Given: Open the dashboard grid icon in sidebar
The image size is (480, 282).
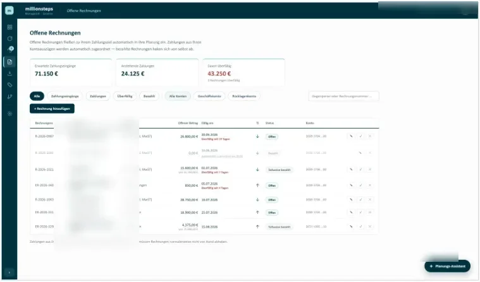Looking at the screenshot, I should (9, 27).
